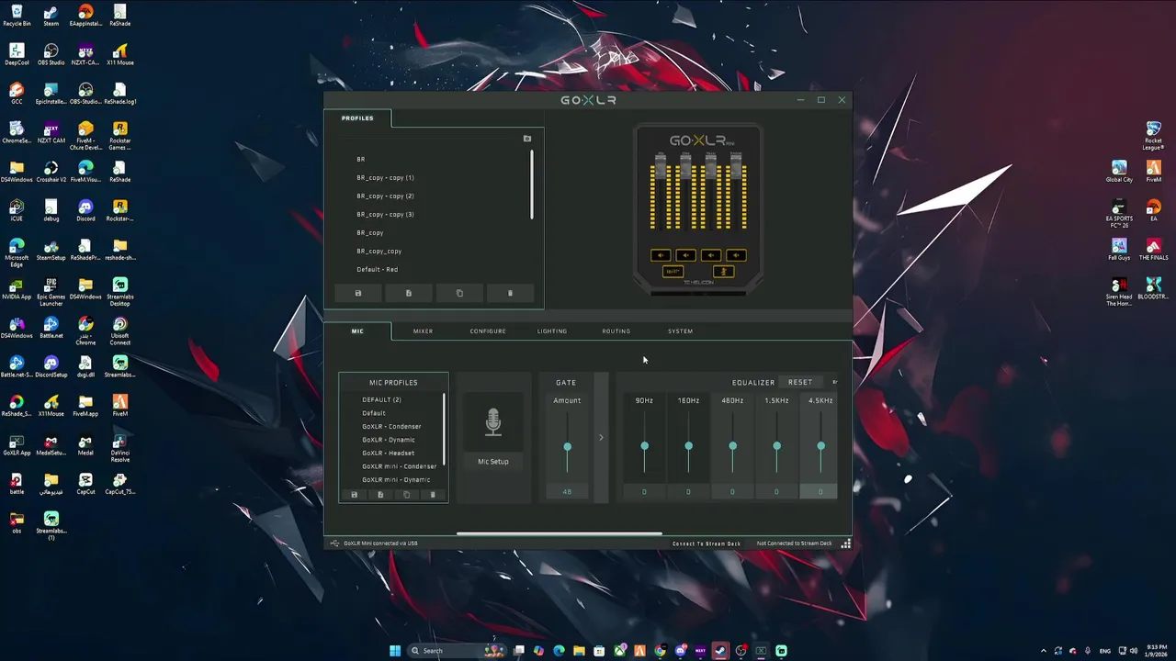The width and height of the screenshot is (1176, 661).
Task: Select the BR profile
Action: coord(361,159)
